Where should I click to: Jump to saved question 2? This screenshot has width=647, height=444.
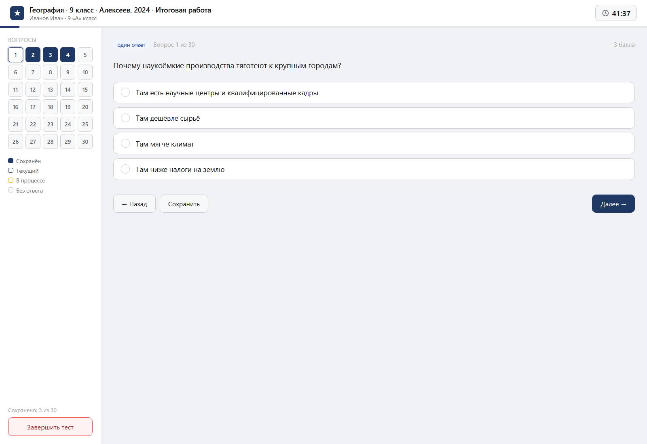tap(33, 55)
